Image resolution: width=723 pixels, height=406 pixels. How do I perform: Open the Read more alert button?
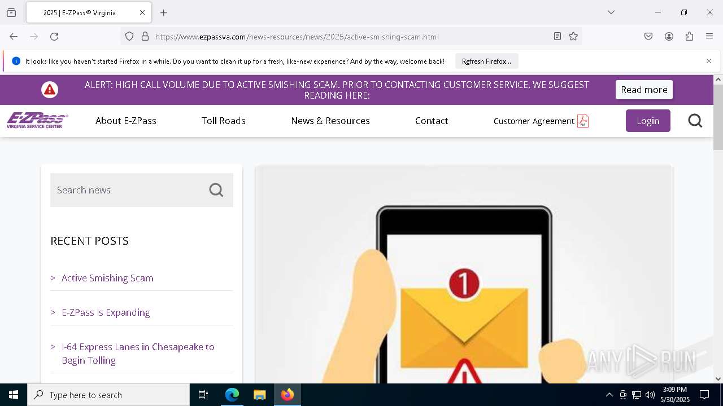point(644,90)
